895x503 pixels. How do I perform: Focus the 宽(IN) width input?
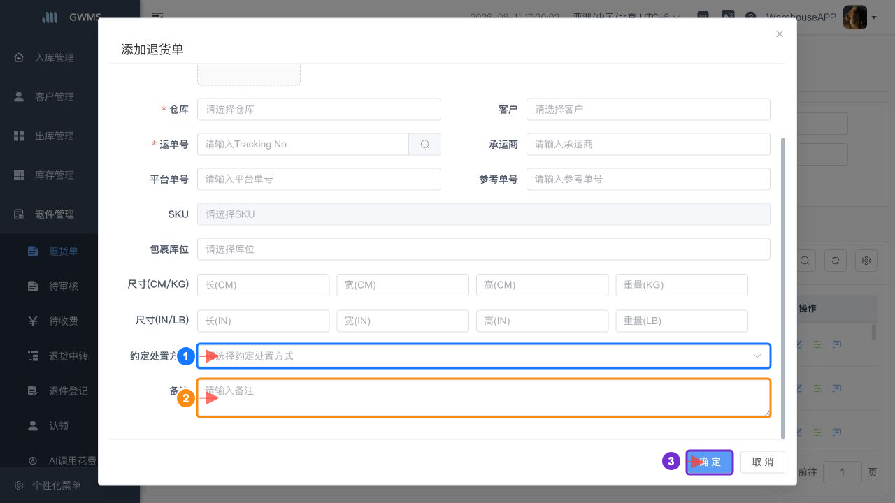pyautogui.click(x=403, y=321)
